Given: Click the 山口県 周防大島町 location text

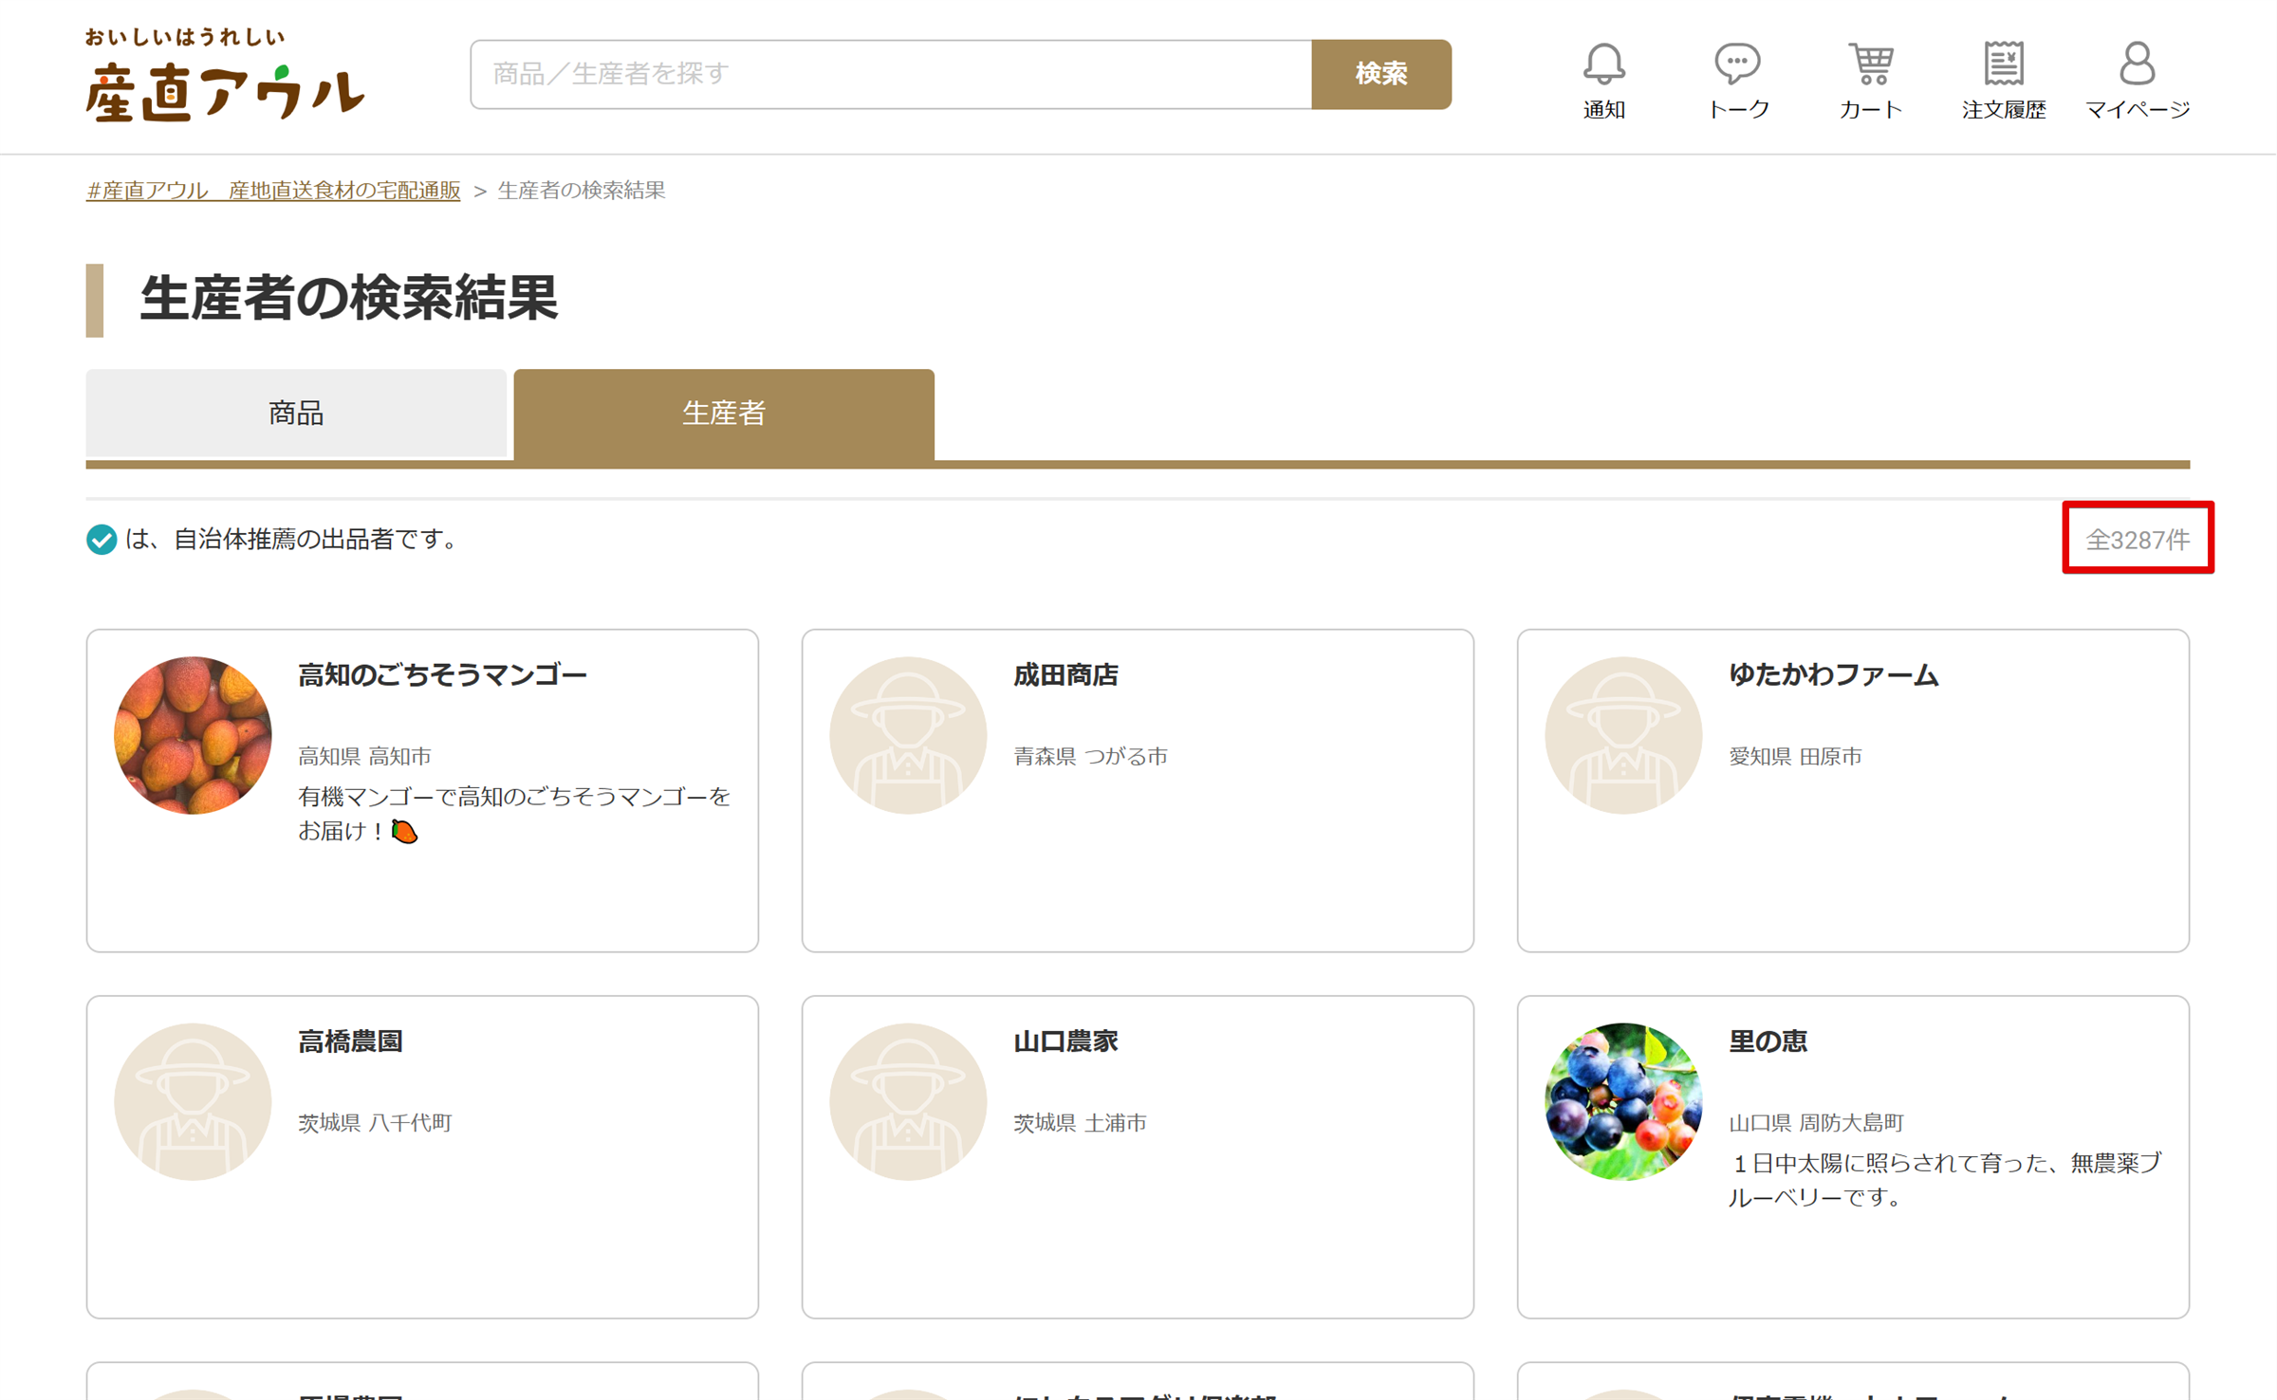Looking at the screenshot, I should click(x=1816, y=1122).
